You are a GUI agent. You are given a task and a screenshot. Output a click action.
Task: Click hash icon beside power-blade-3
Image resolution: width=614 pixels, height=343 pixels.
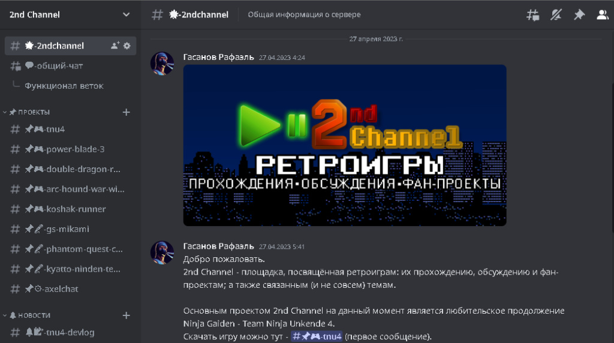tap(15, 149)
